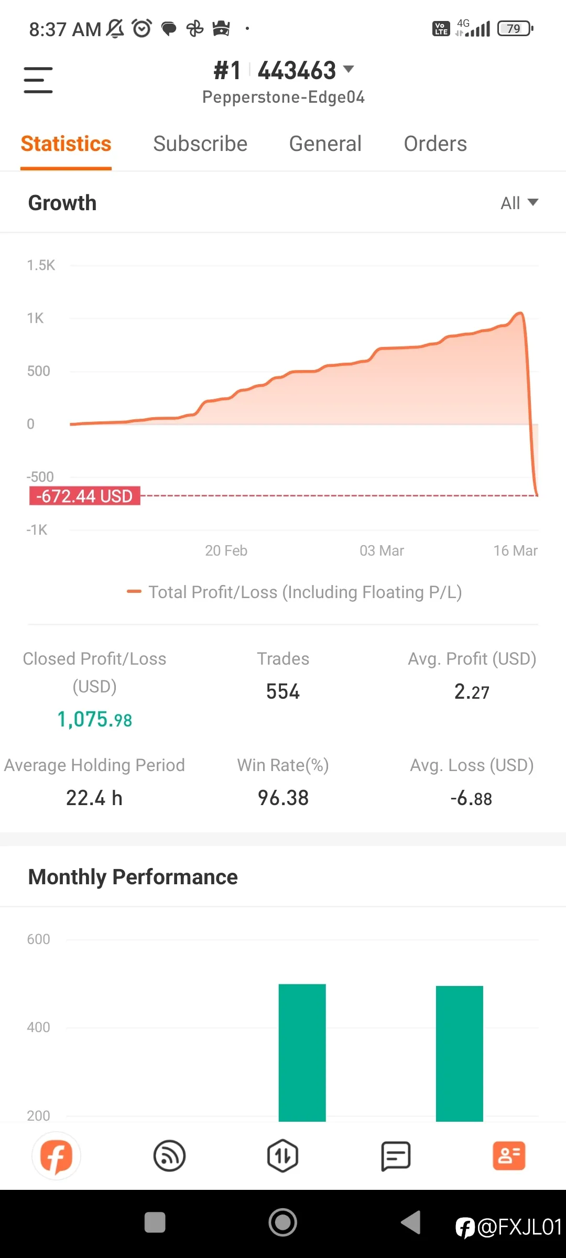Tap the Followme home icon
The width and height of the screenshot is (566, 1258).
pyautogui.click(x=57, y=1156)
